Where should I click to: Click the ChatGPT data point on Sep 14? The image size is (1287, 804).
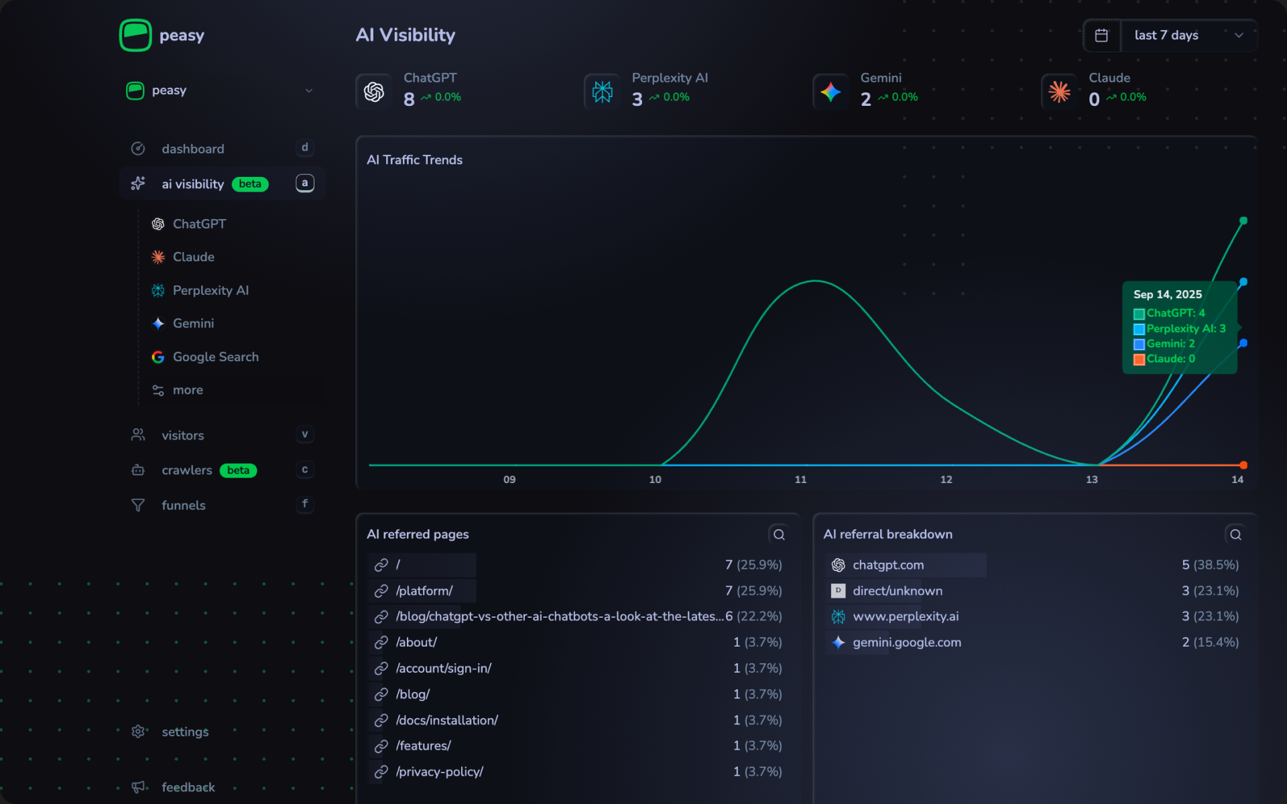point(1243,220)
